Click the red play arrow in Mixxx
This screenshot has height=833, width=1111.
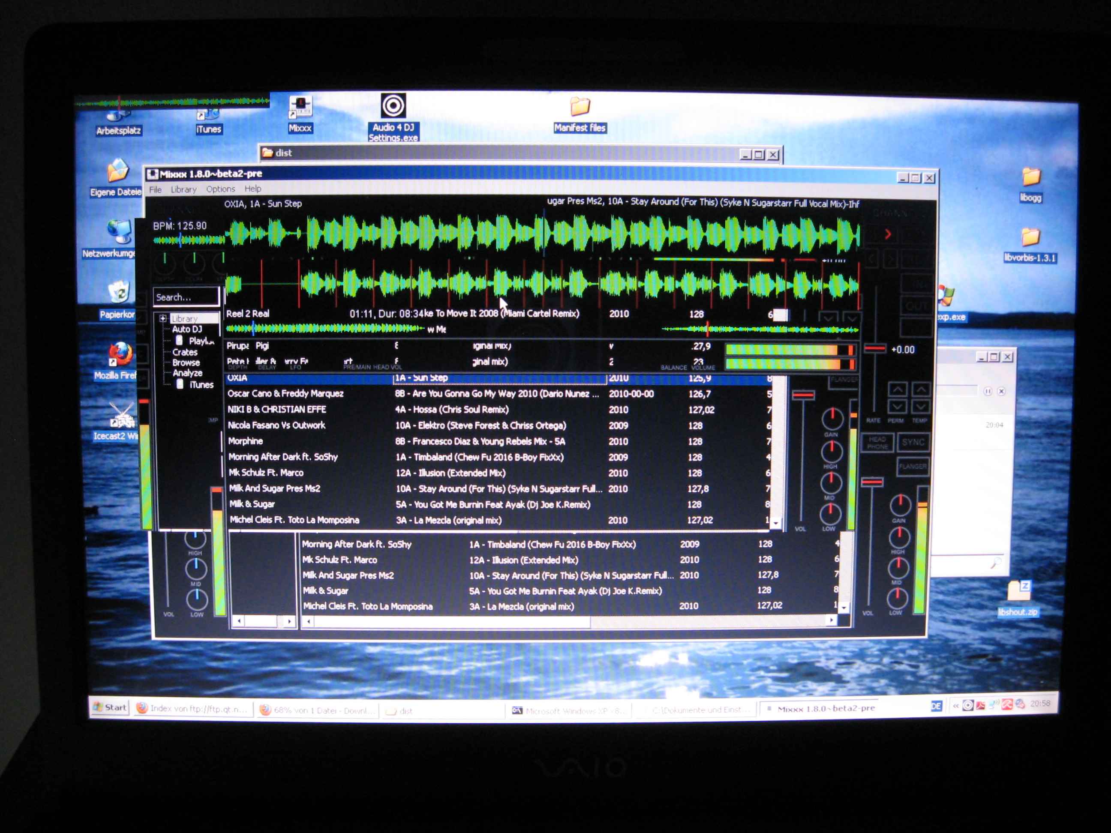(x=888, y=234)
